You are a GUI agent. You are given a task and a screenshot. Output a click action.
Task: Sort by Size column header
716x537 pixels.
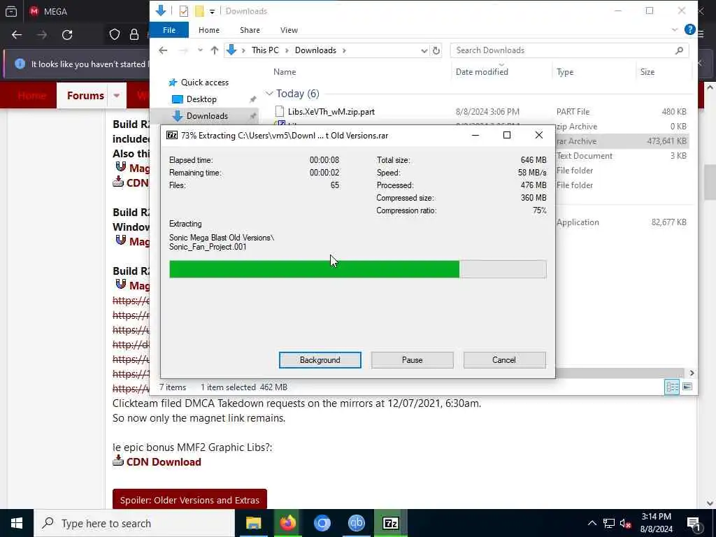pyautogui.click(x=647, y=72)
